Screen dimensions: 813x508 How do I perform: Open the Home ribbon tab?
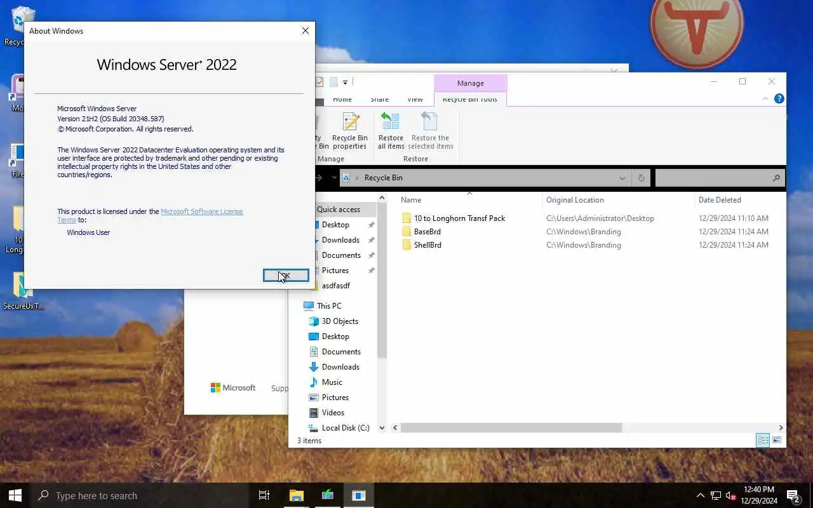[x=342, y=99]
